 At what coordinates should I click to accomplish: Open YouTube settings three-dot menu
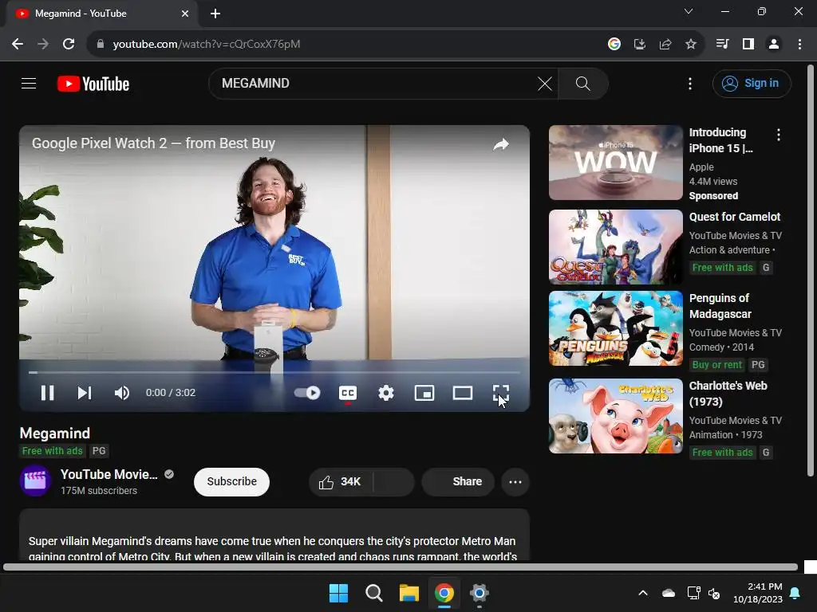[690, 83]
